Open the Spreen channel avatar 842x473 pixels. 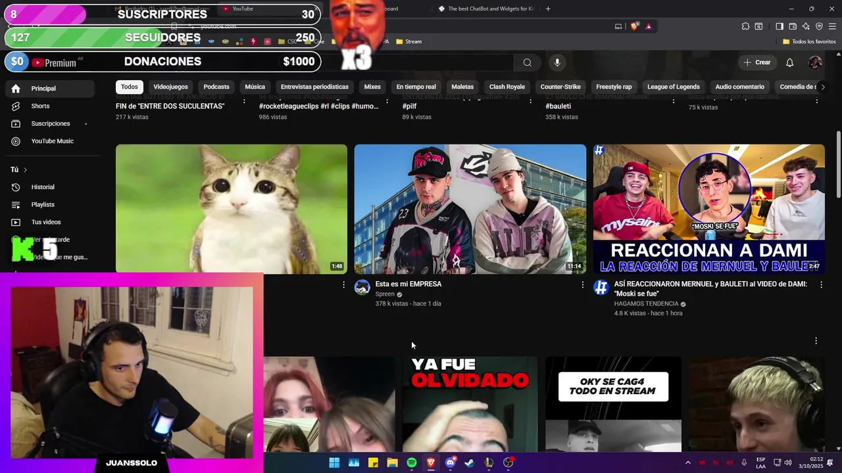[x=362, y=287]
